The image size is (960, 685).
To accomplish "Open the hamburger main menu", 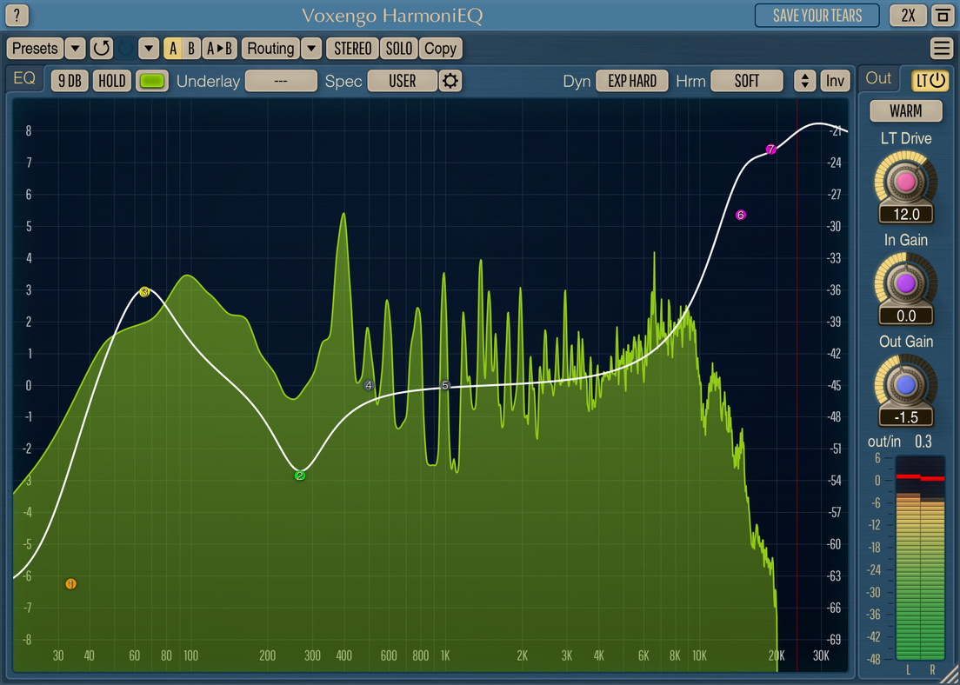I will click(x=941, y=49).
